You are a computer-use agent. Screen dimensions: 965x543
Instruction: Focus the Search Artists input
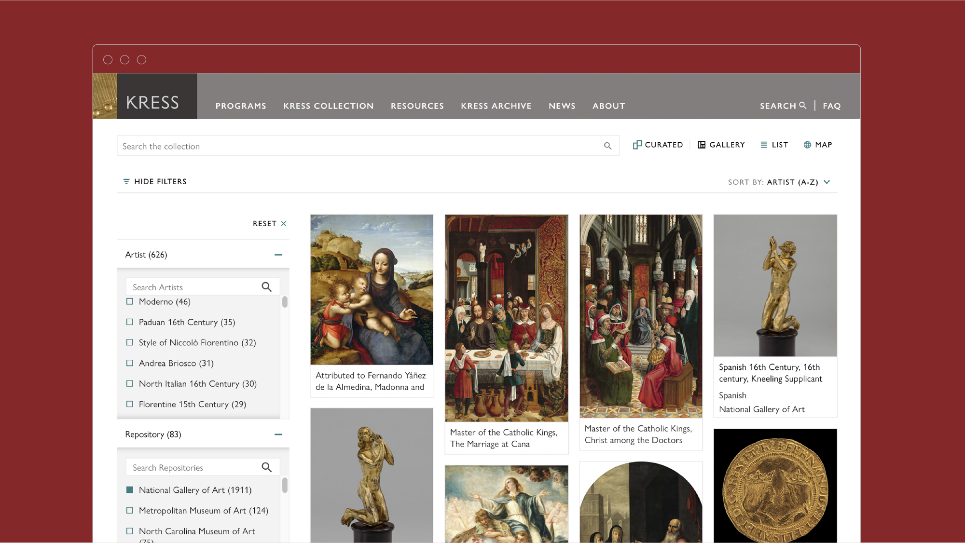click(x=203, y=287)
